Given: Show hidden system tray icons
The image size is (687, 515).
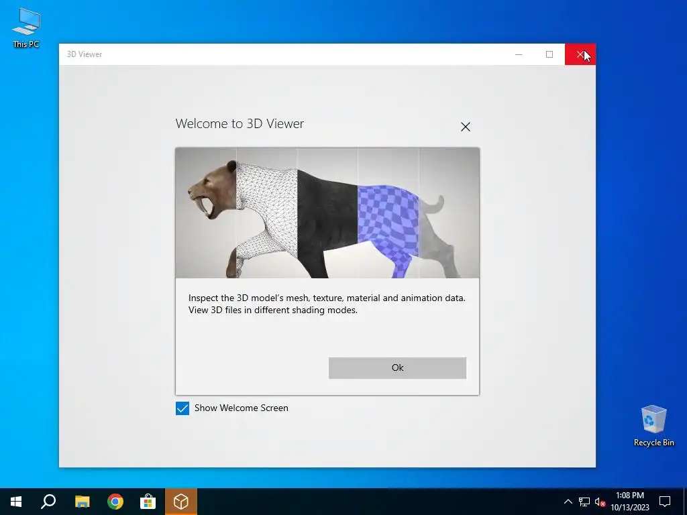Looking at the screenshot, I should tap(568, 502).
